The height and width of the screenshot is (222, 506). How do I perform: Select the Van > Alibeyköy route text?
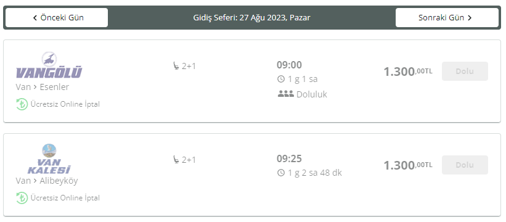coord(47,181)
